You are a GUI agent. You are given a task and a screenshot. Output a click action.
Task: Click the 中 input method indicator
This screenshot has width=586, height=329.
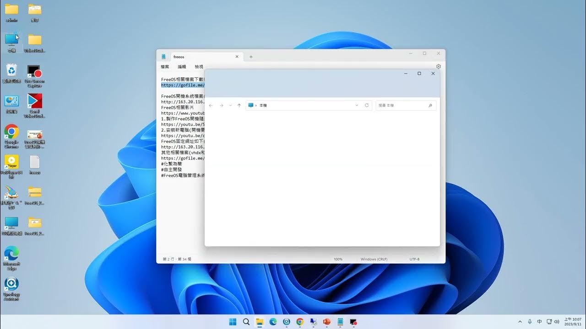539,322
